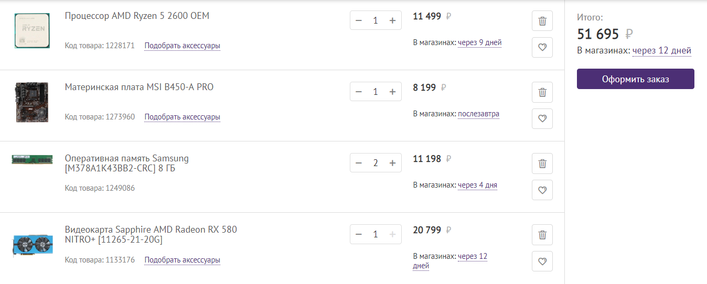Favorite the MSI B450-A PRO motherboard
Viewport: 707px width, 284px height.
542,119
